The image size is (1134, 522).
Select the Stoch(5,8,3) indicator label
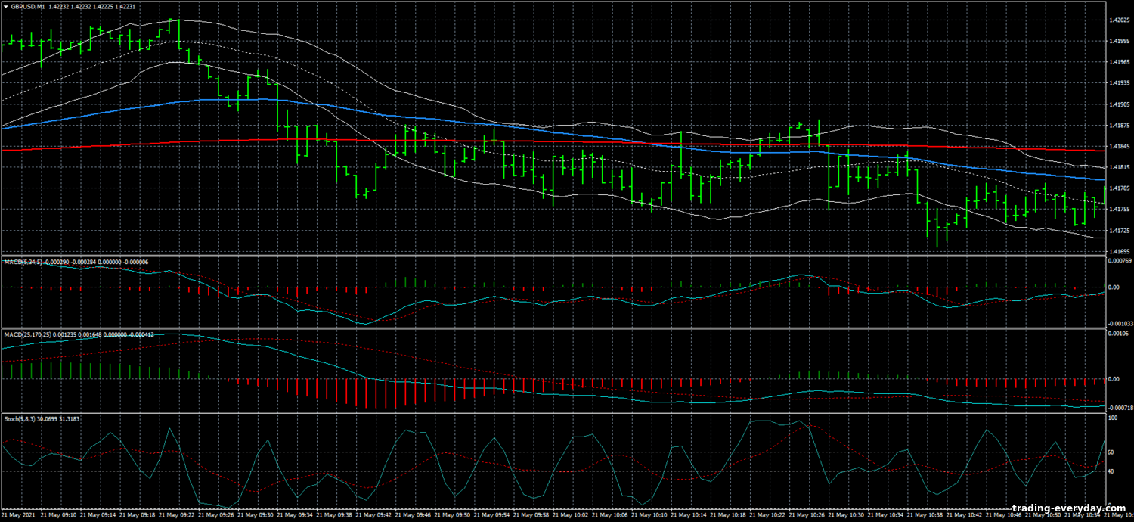pyautogui.click(x=19, y=418)
